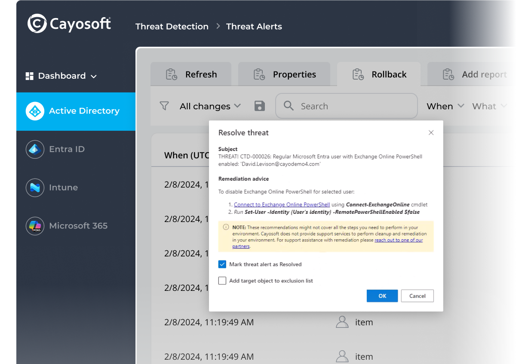Switch to the Rollback tab
This screenshot has height=364, width=516.
pyautogui.click(x=379, y=74)
